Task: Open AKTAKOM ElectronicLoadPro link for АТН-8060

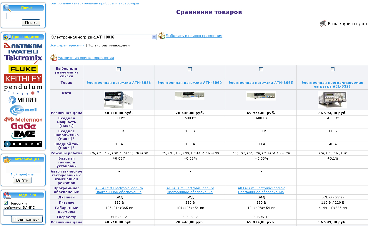Action: 190,188
